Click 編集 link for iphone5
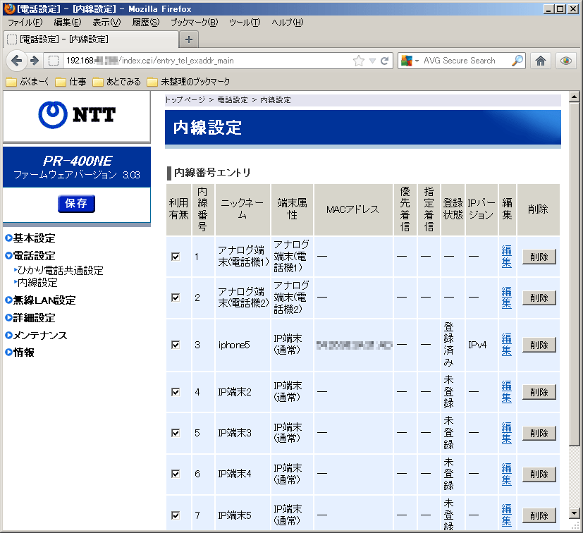The height and width of the screenshot is (533, 583). (x=506, y=345)
